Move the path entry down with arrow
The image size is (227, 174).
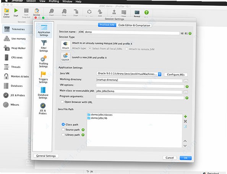tap(185, 146)
